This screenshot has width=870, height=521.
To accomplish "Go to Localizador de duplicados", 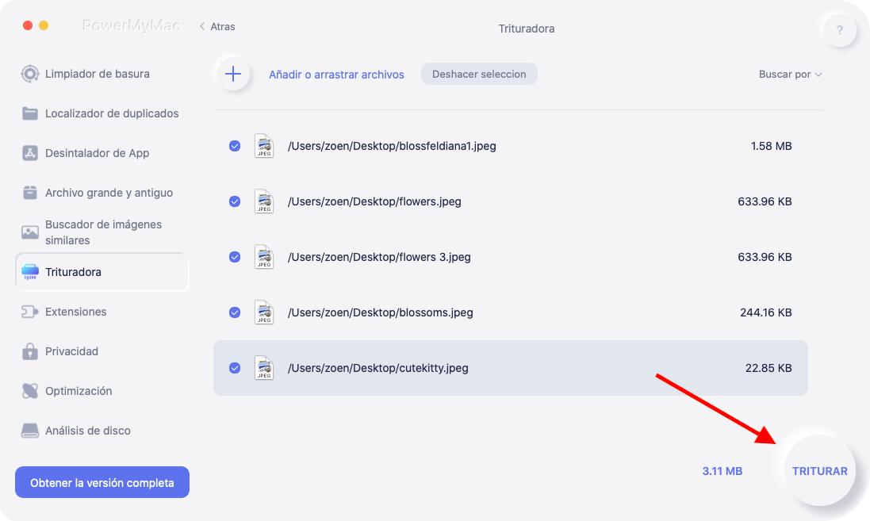I will point(112,113).
